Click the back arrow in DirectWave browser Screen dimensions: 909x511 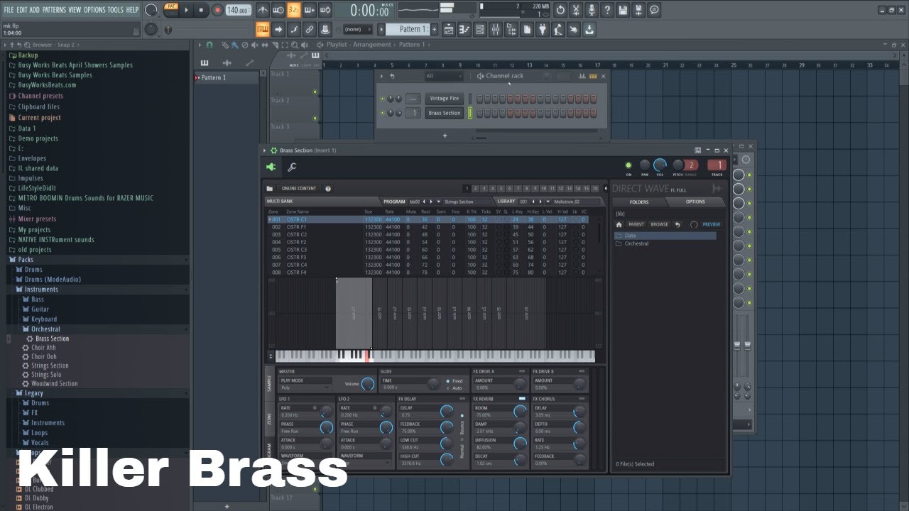[x=677, y=224]
